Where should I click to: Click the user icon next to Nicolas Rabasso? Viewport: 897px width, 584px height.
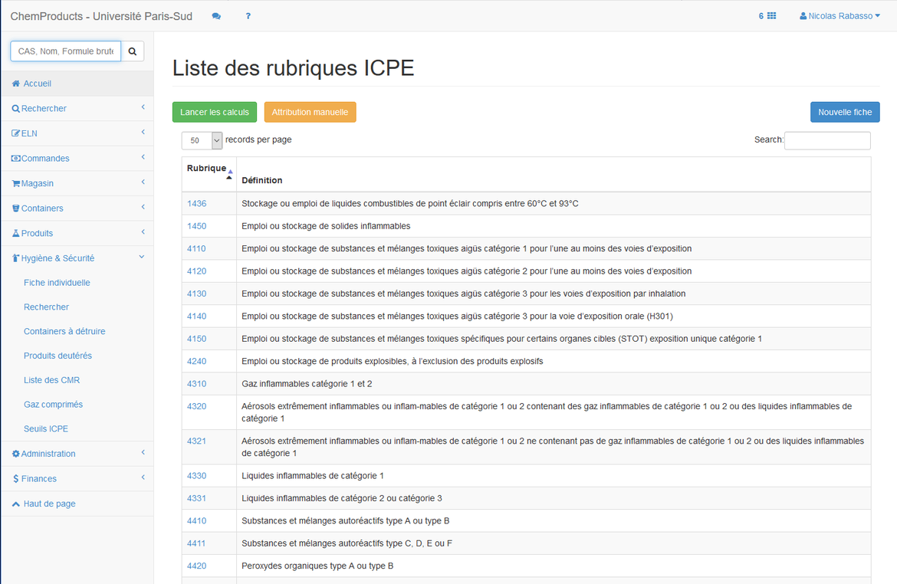coord(803,16)
